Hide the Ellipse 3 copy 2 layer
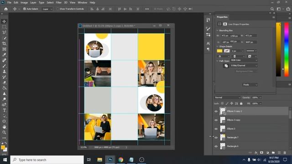The height and width of the screenshot is (164, 292). tap(216, 111)
